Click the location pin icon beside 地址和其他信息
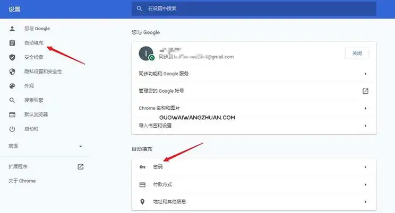 pyautogui.click(x=142, y=202)
